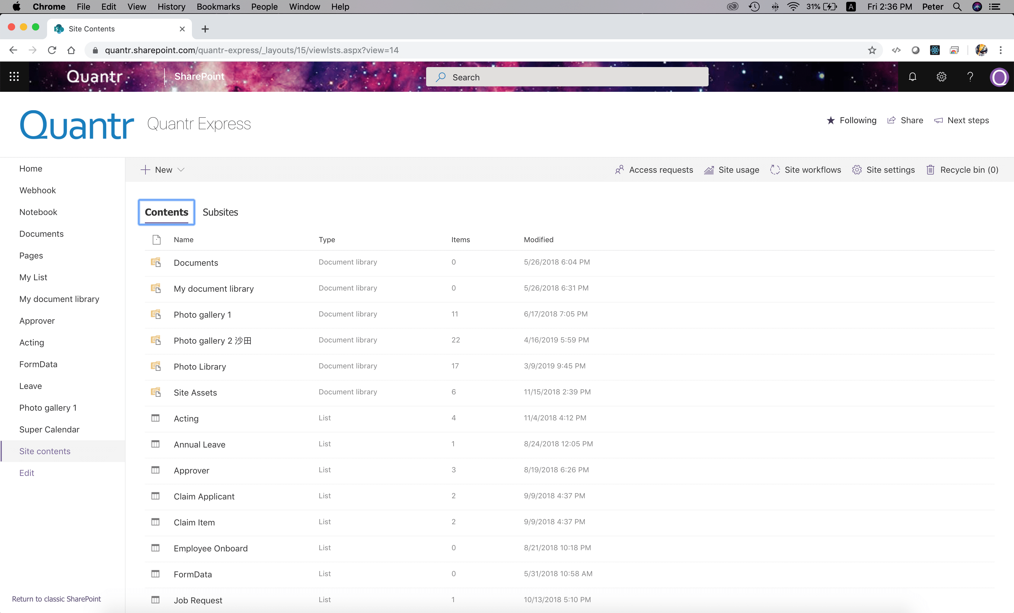This screenshot has width=1014, height=613.
Task: Open the macOS Notification Center icon
Action: coord(995,7)
